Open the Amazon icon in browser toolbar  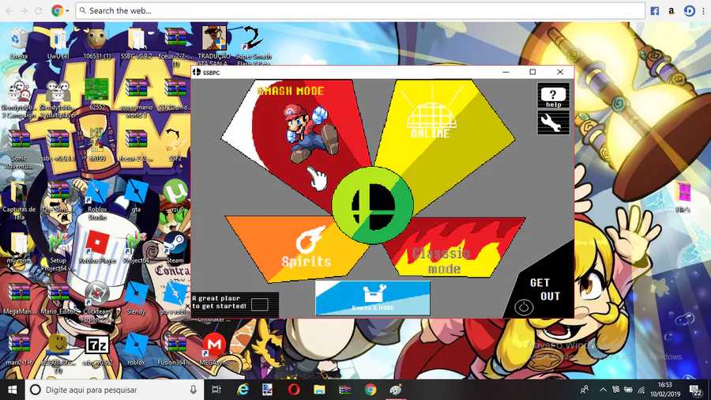coord(671,10)
